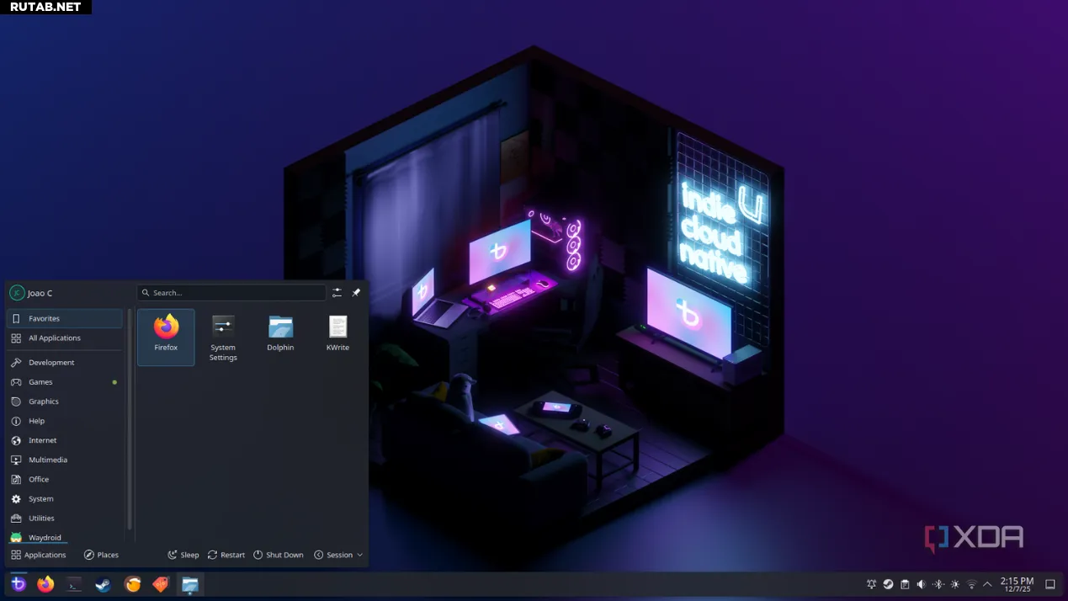Open the launcher configure sliders icon
The height and width of the screenshot is (601, 1068).
click(x=337, y=293)
